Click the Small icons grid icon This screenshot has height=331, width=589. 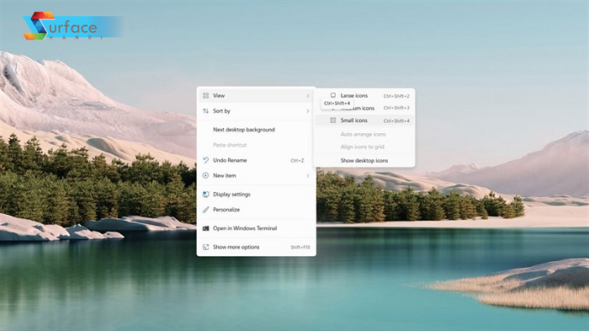[x=333, y=120]
